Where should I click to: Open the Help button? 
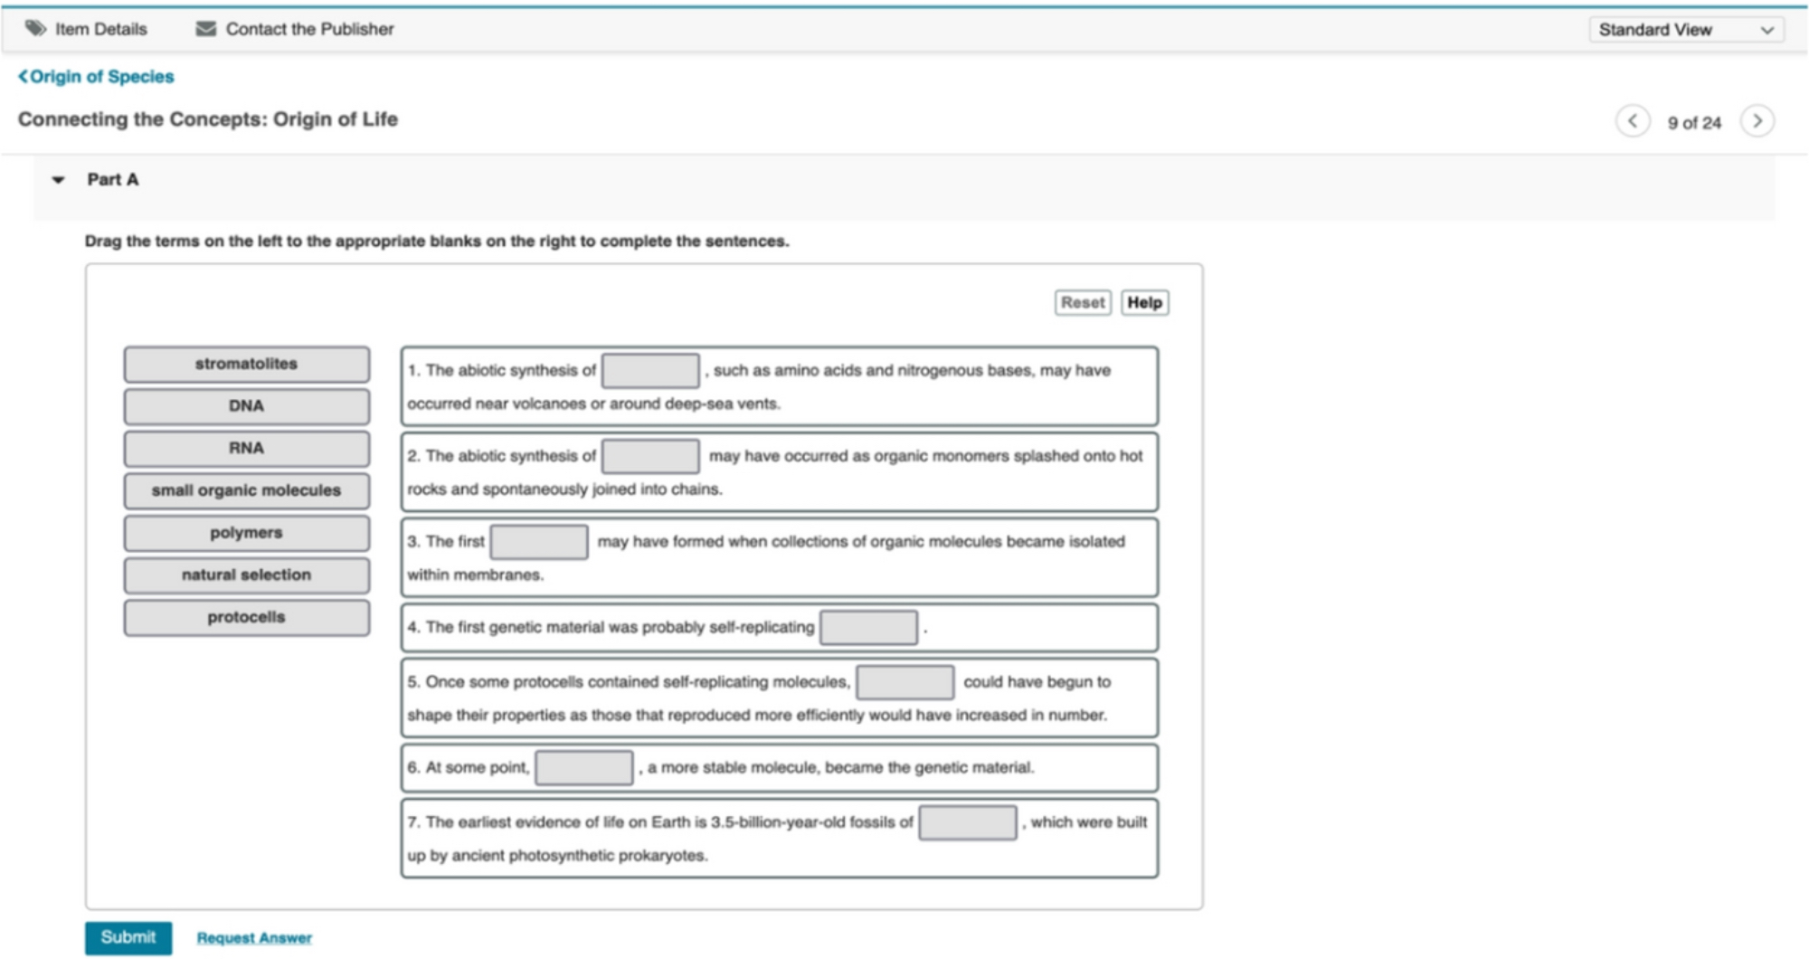tap(1144, 302)
